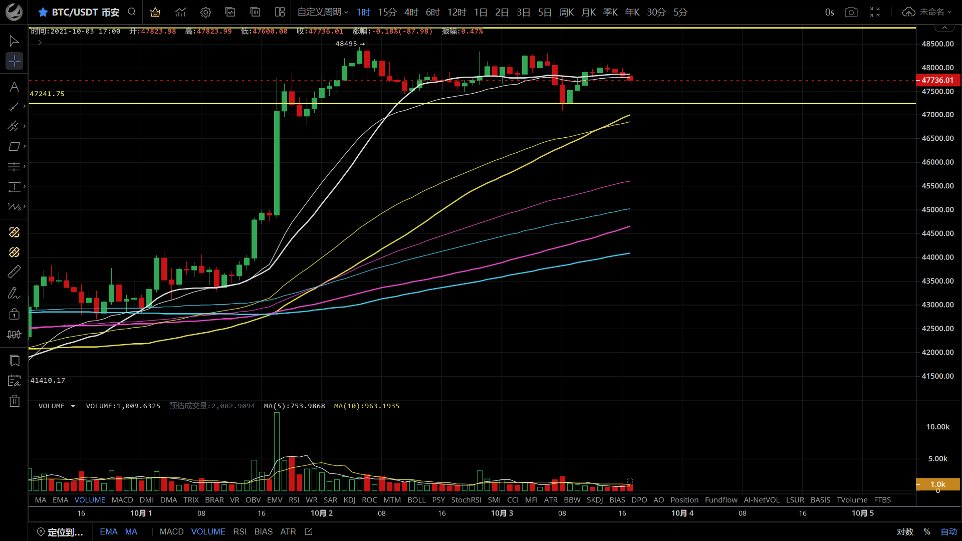Select MACD in indicator list
This screenshot has width=962, height=541.
pos(122,500)
